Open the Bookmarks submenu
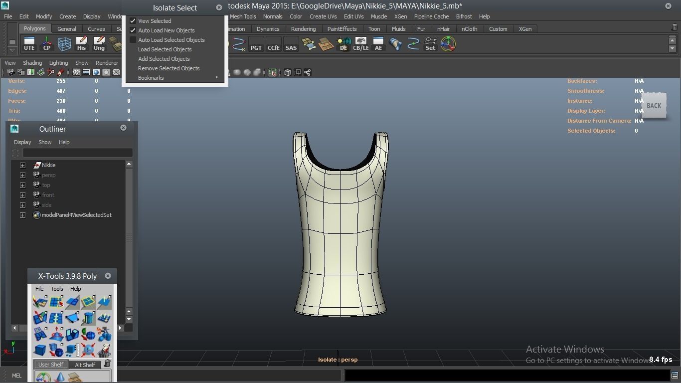 (175, 78)
